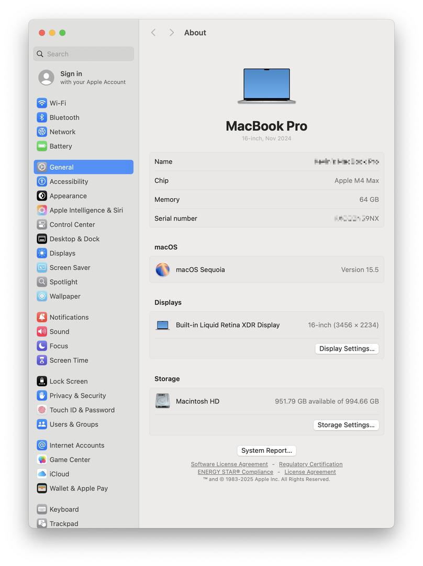This screenshot has height=566, width=423.
Task: Select the Battery icon in sidebar
Action: [x=42, y=146]
